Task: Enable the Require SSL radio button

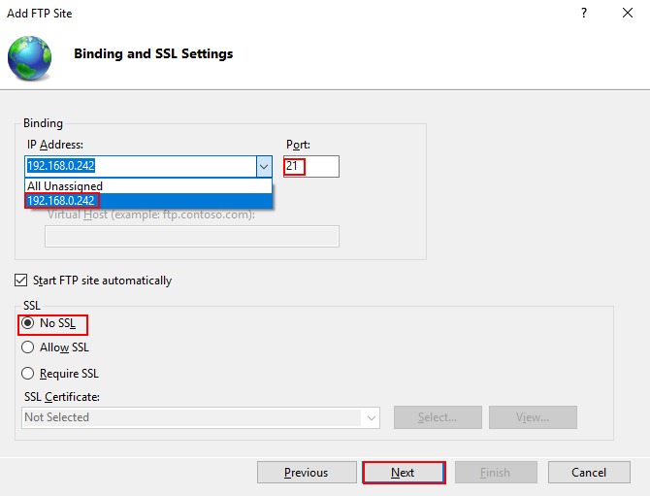Action: click(28, 374)
